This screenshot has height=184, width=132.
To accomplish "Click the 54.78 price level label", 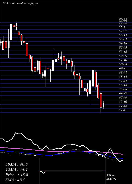I will pos(123,43).
